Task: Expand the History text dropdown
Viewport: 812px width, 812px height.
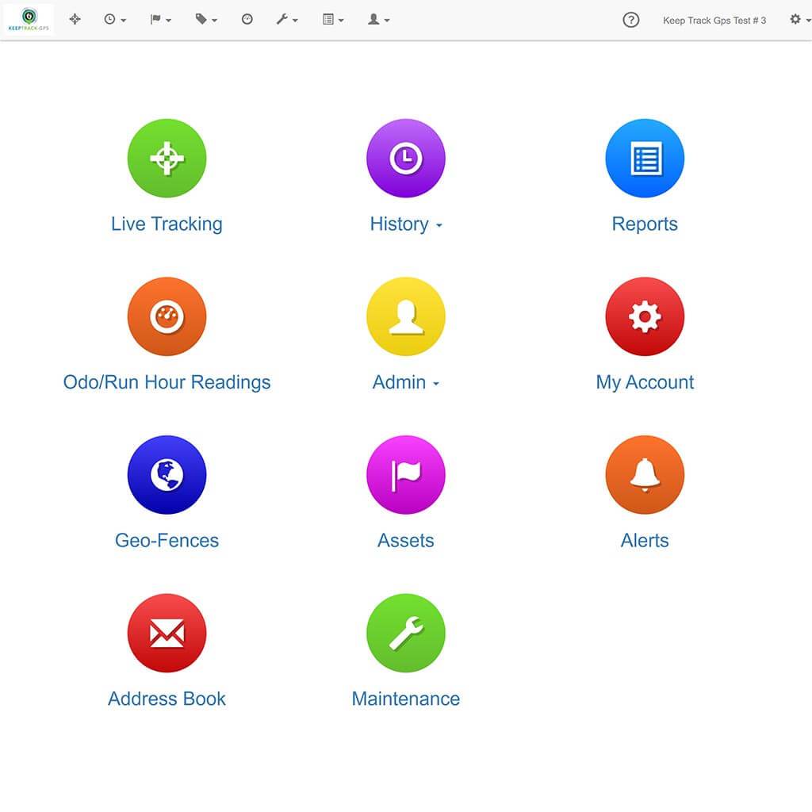Action: pos(406,224)
